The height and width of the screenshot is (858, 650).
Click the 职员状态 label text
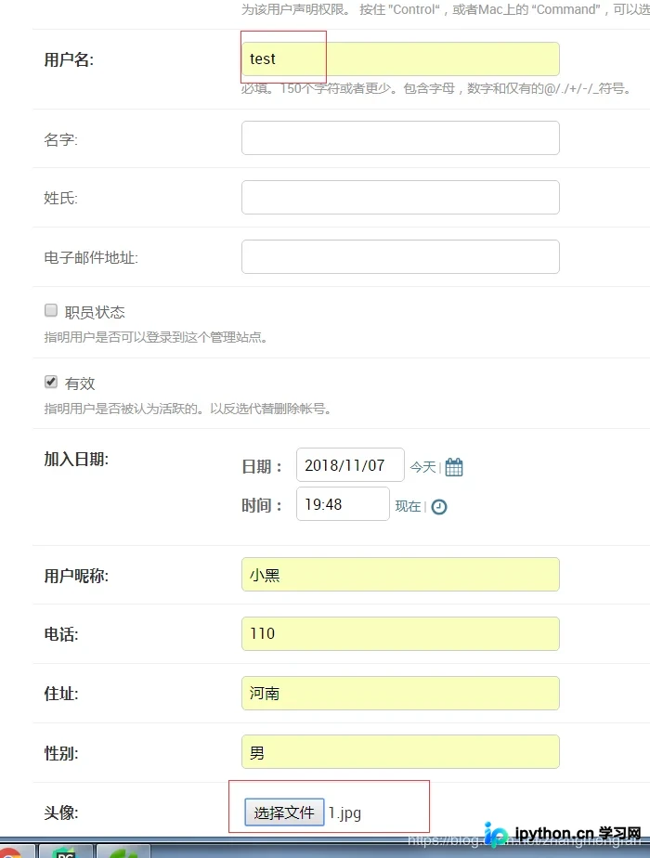[95, 312]
